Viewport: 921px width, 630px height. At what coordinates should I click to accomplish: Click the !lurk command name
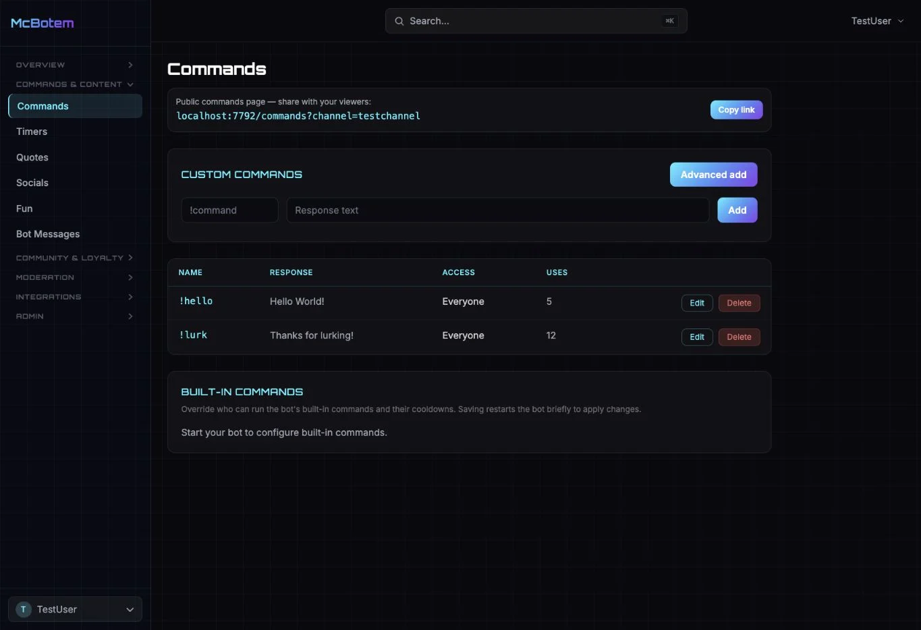pyautogui.click(x=193, y=335)
